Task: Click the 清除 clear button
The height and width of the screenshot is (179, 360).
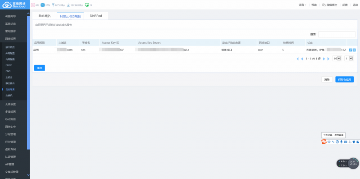Action: point(327,79)
